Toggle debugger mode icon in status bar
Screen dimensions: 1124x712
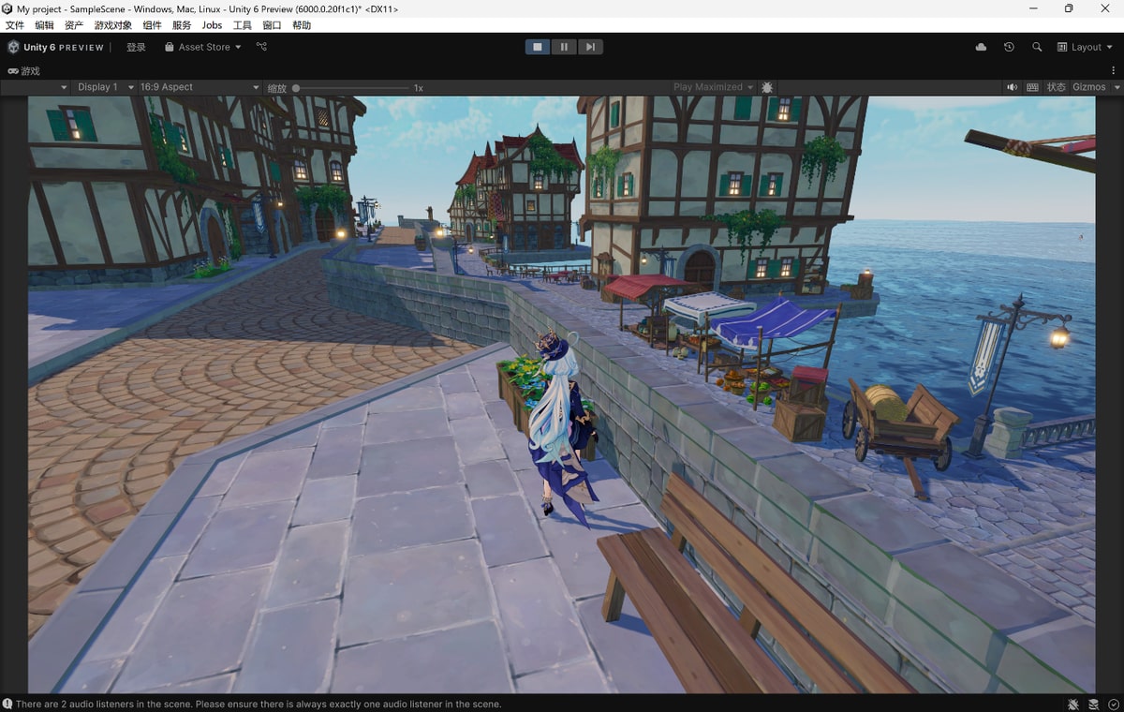point(1073,704)
